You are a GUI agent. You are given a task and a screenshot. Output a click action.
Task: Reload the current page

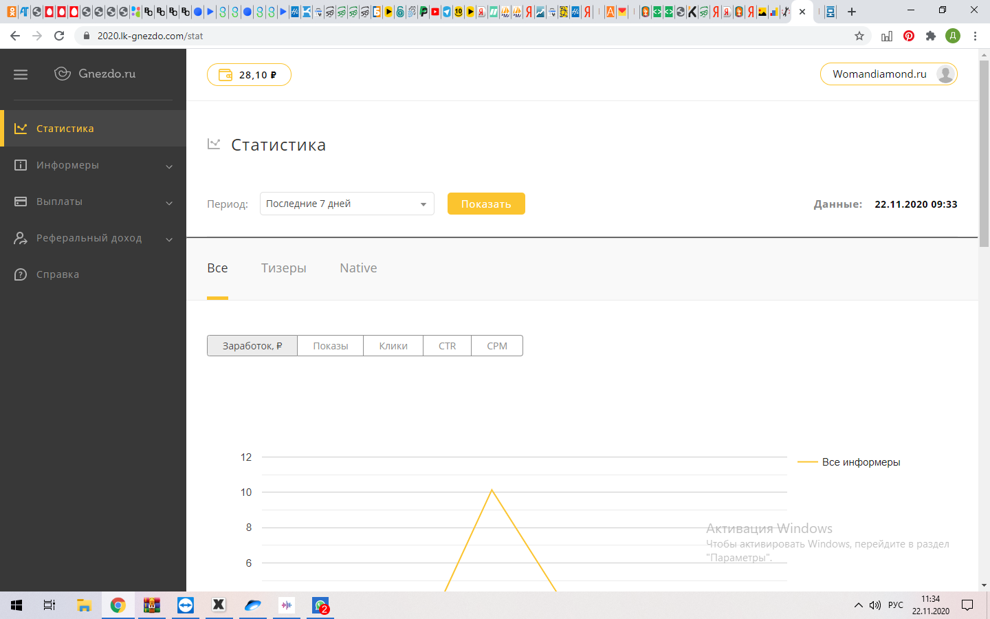[x=59, y=36]
